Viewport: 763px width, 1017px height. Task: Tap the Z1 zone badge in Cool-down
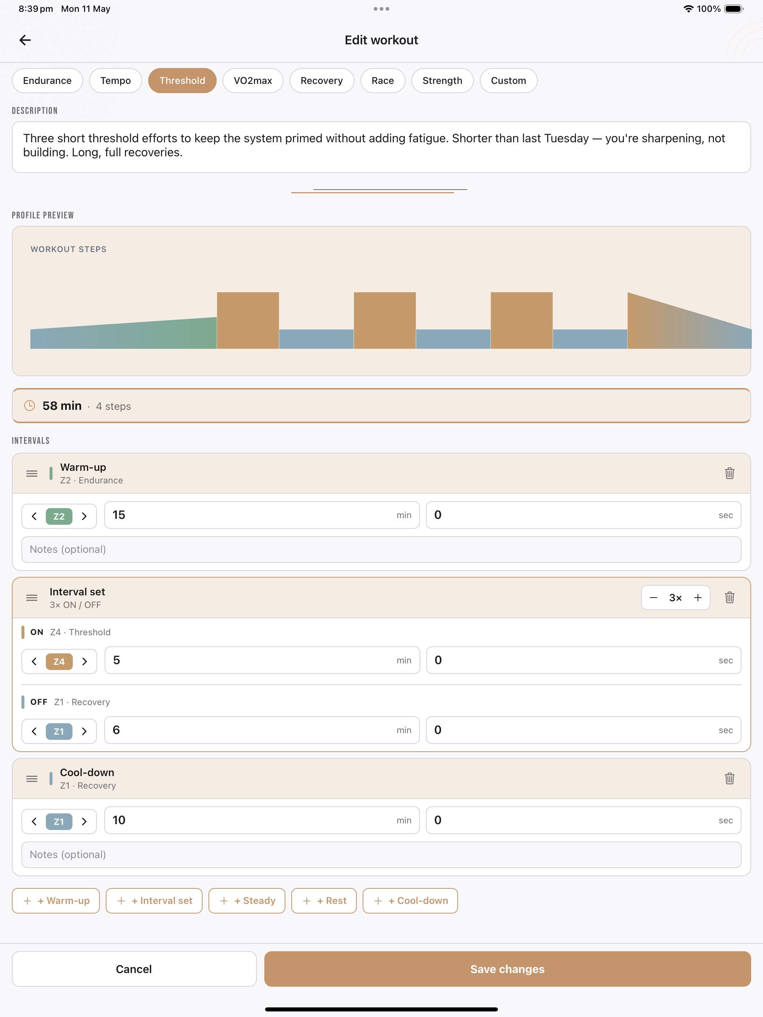(x=59, y=822)
